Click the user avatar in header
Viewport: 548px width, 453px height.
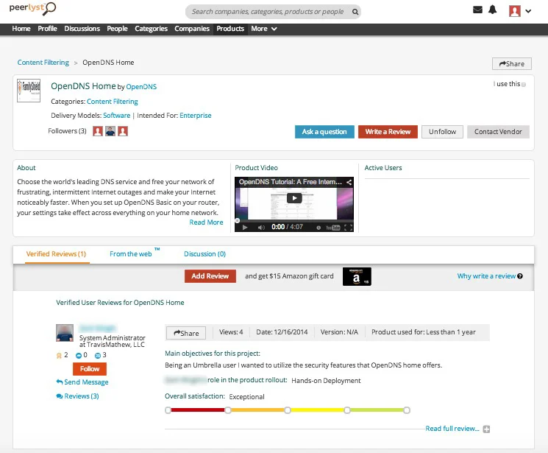coord(514,11)
